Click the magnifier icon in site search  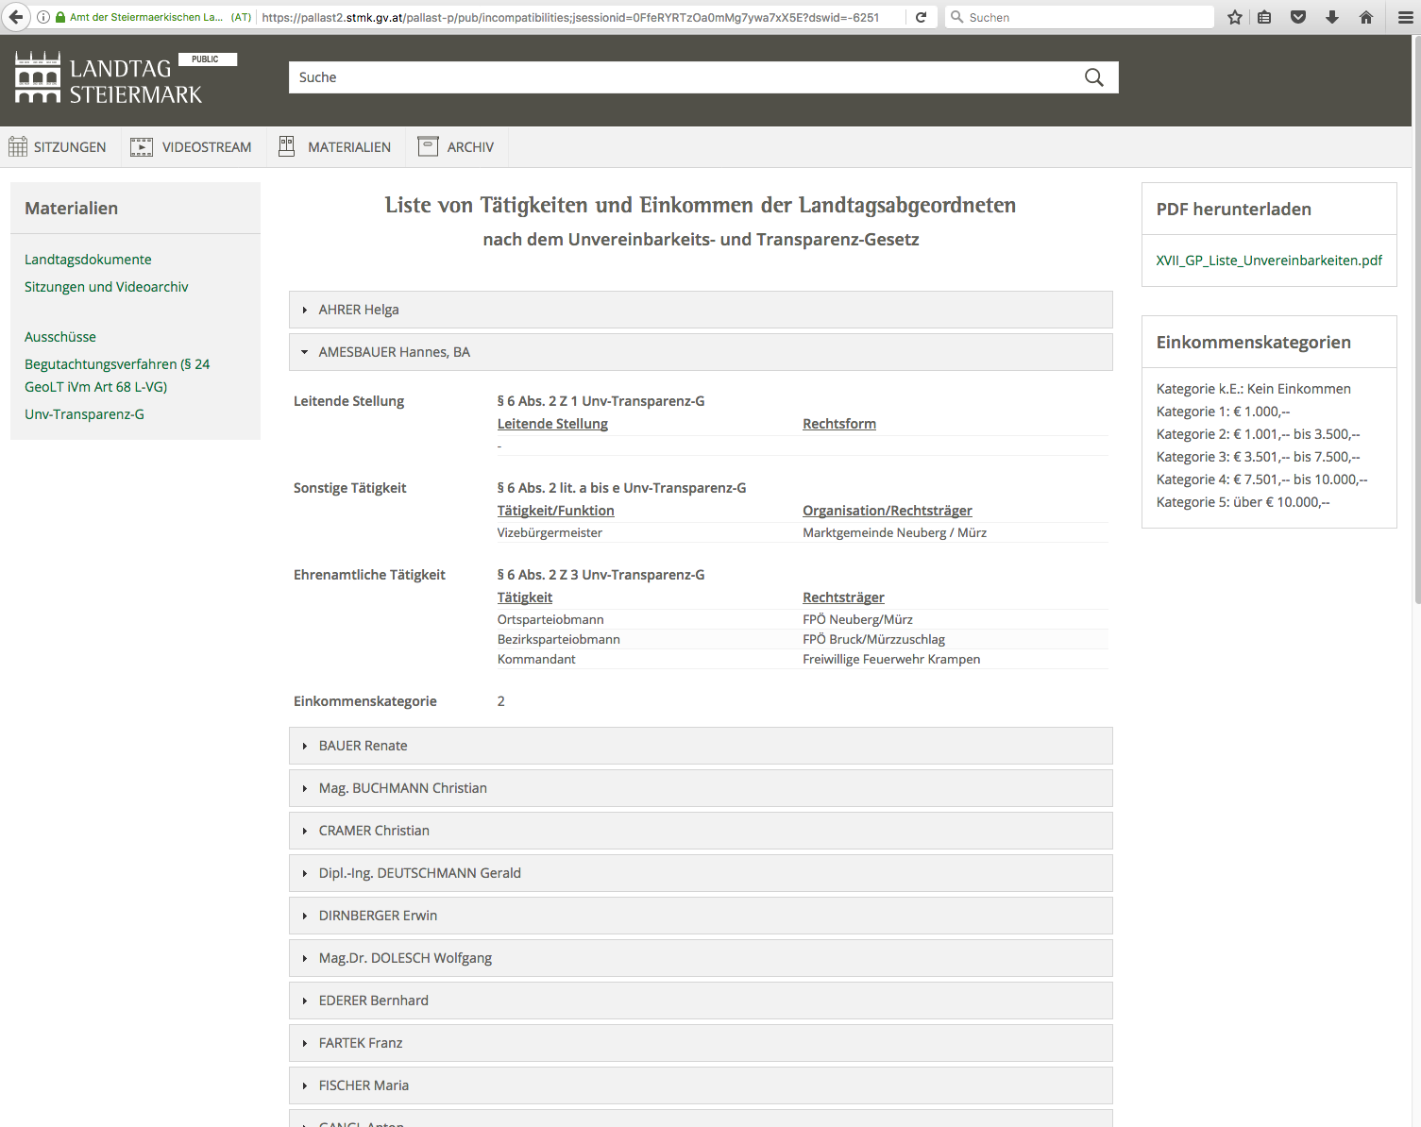click(x=1093, y=77)
